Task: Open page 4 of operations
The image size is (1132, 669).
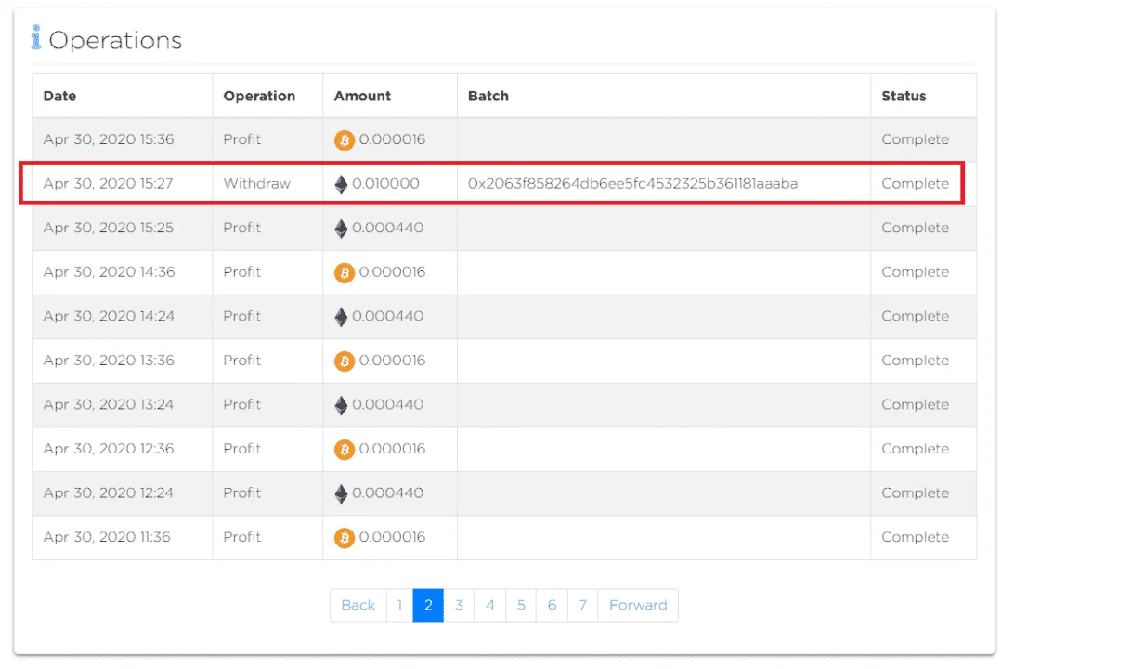Action: [489, 605]
